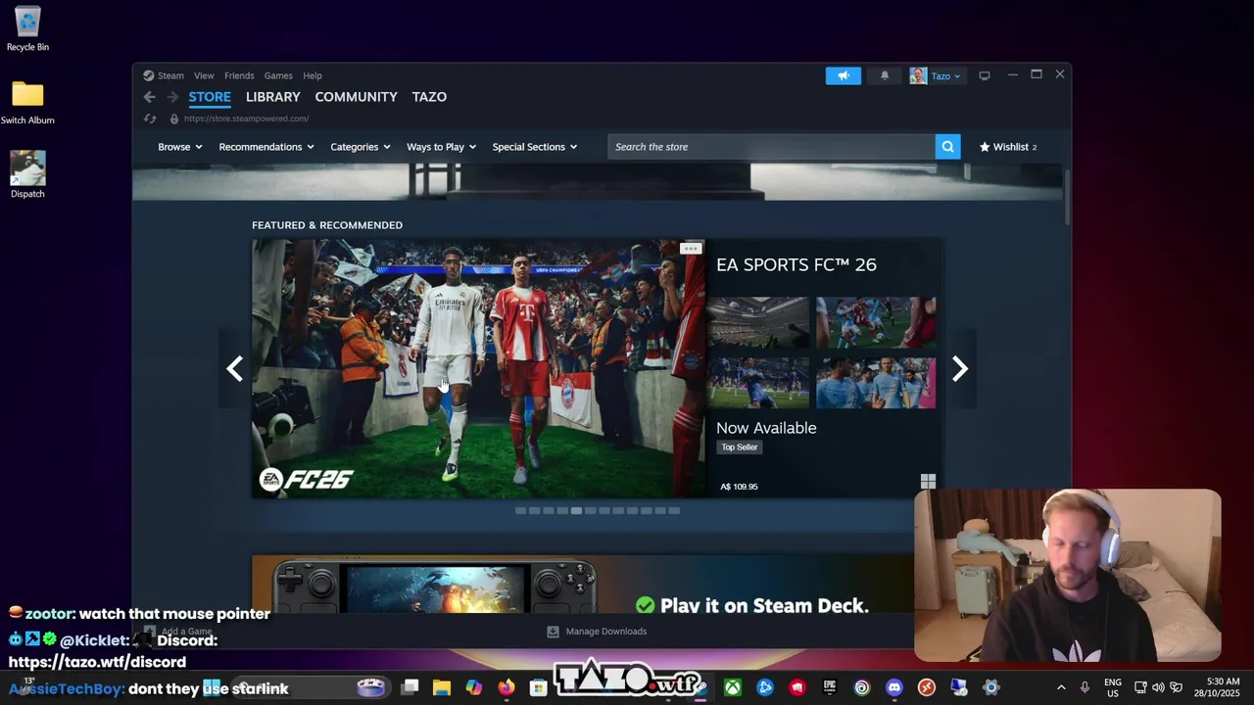The width and height of the screenshot is (1254, 705).
Task: Open the three-dot options on the FC26 capsule
Action: [691, 249]
